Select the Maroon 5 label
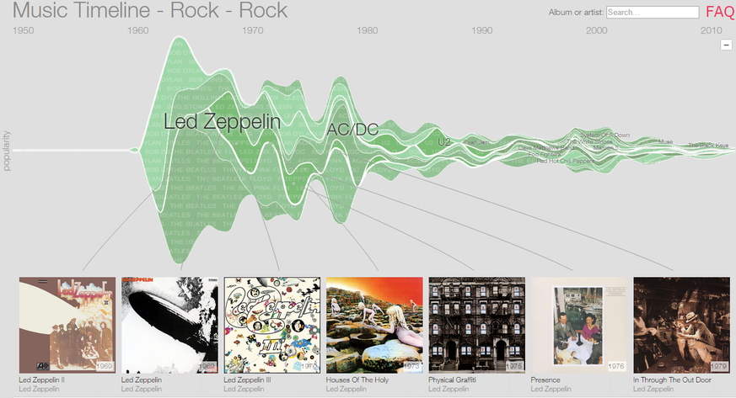 point(605,147)
